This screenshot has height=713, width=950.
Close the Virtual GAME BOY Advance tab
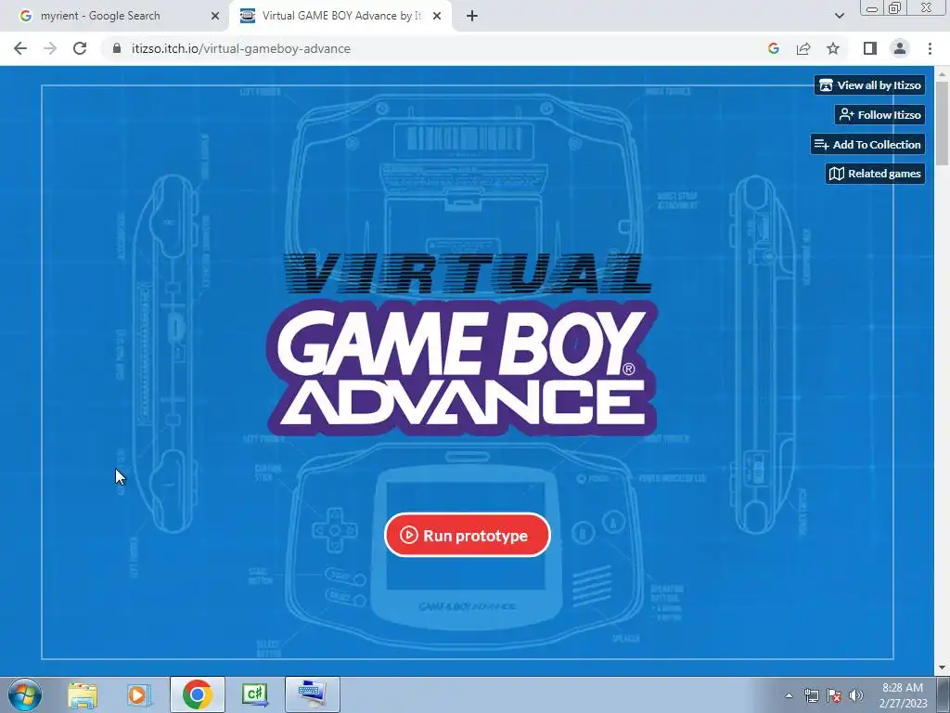point(437,17)
